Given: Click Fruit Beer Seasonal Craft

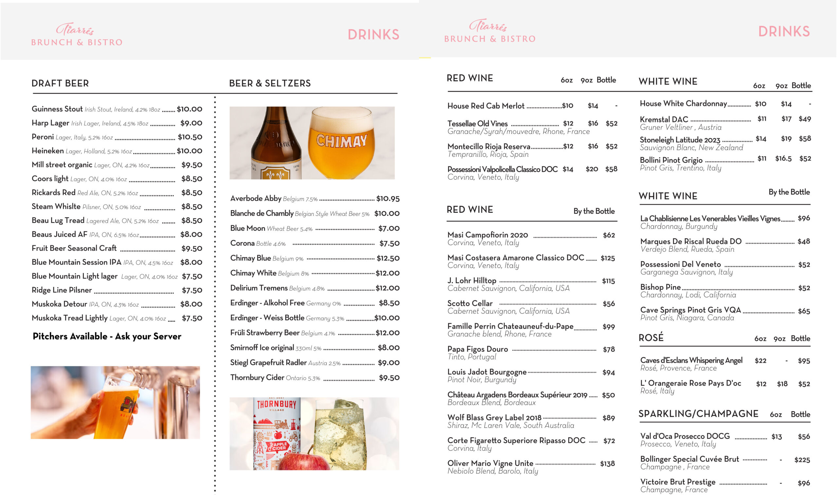Looking at the screenshot, I should pyautogui.click(x=117, y=249).
